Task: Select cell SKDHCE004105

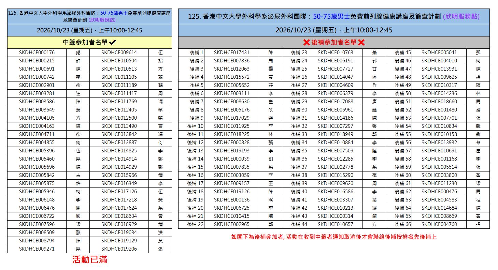Action: point(37,118)
